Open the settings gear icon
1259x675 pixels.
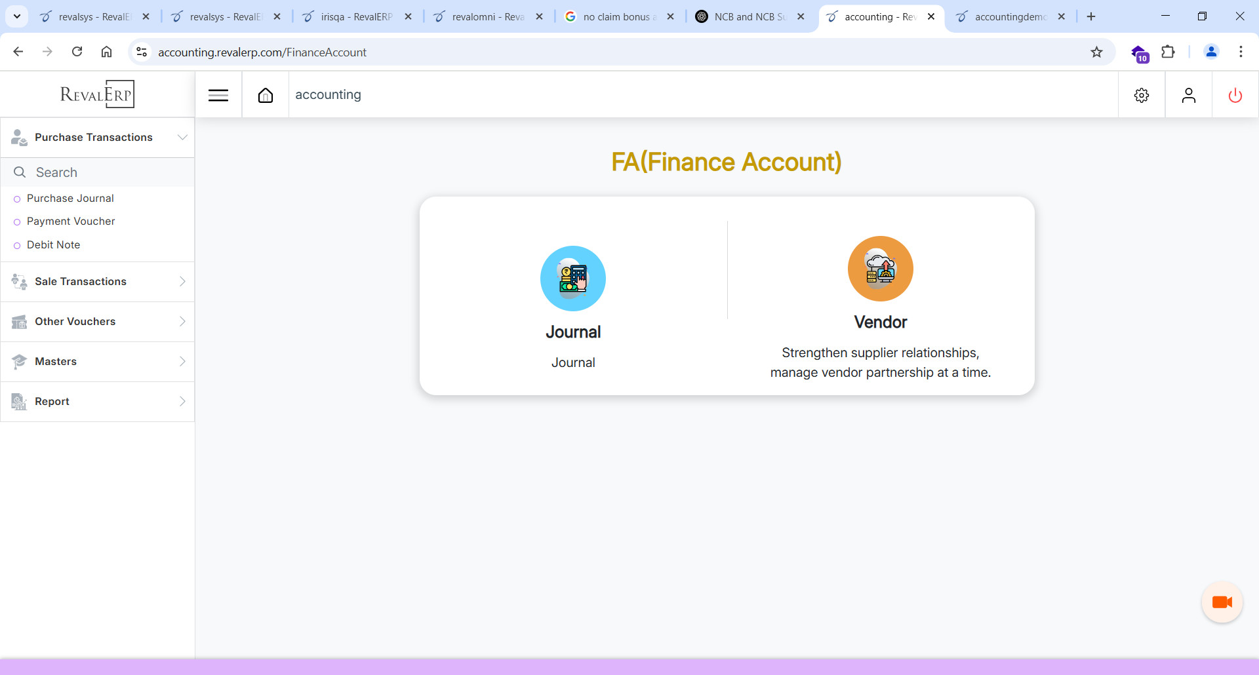click(x=1142, y=96)
